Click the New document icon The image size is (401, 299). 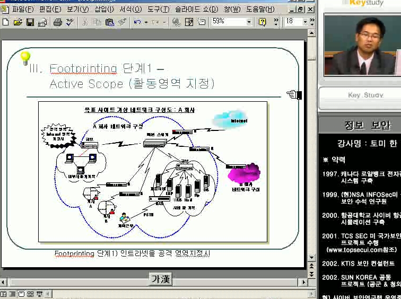point(6,22)
